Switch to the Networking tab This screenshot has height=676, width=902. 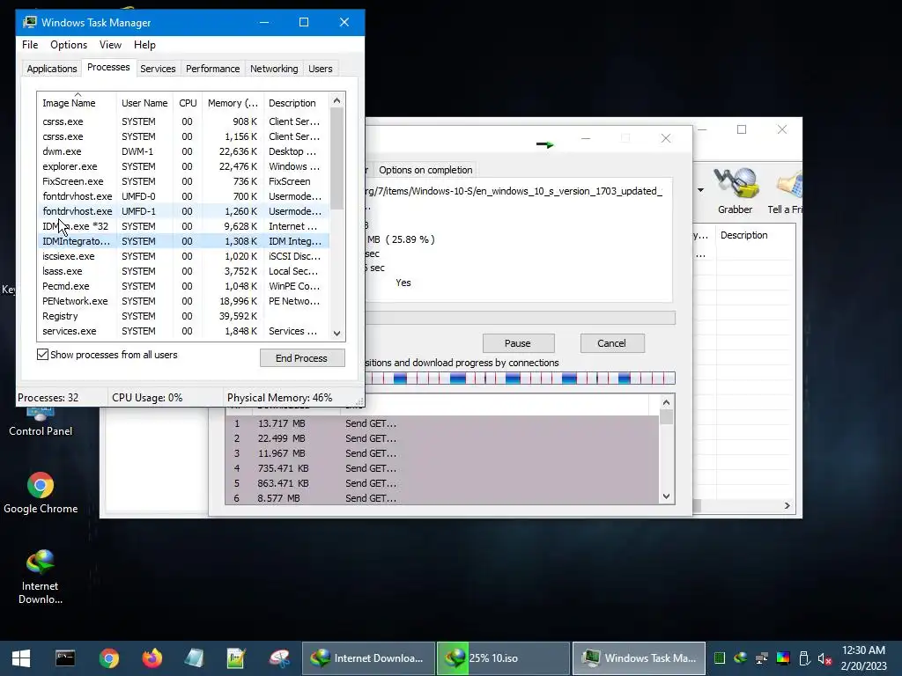pyautogui.click(x=274, y=69)
